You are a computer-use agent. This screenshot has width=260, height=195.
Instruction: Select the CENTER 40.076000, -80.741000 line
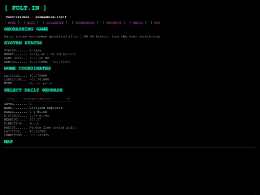37,62
